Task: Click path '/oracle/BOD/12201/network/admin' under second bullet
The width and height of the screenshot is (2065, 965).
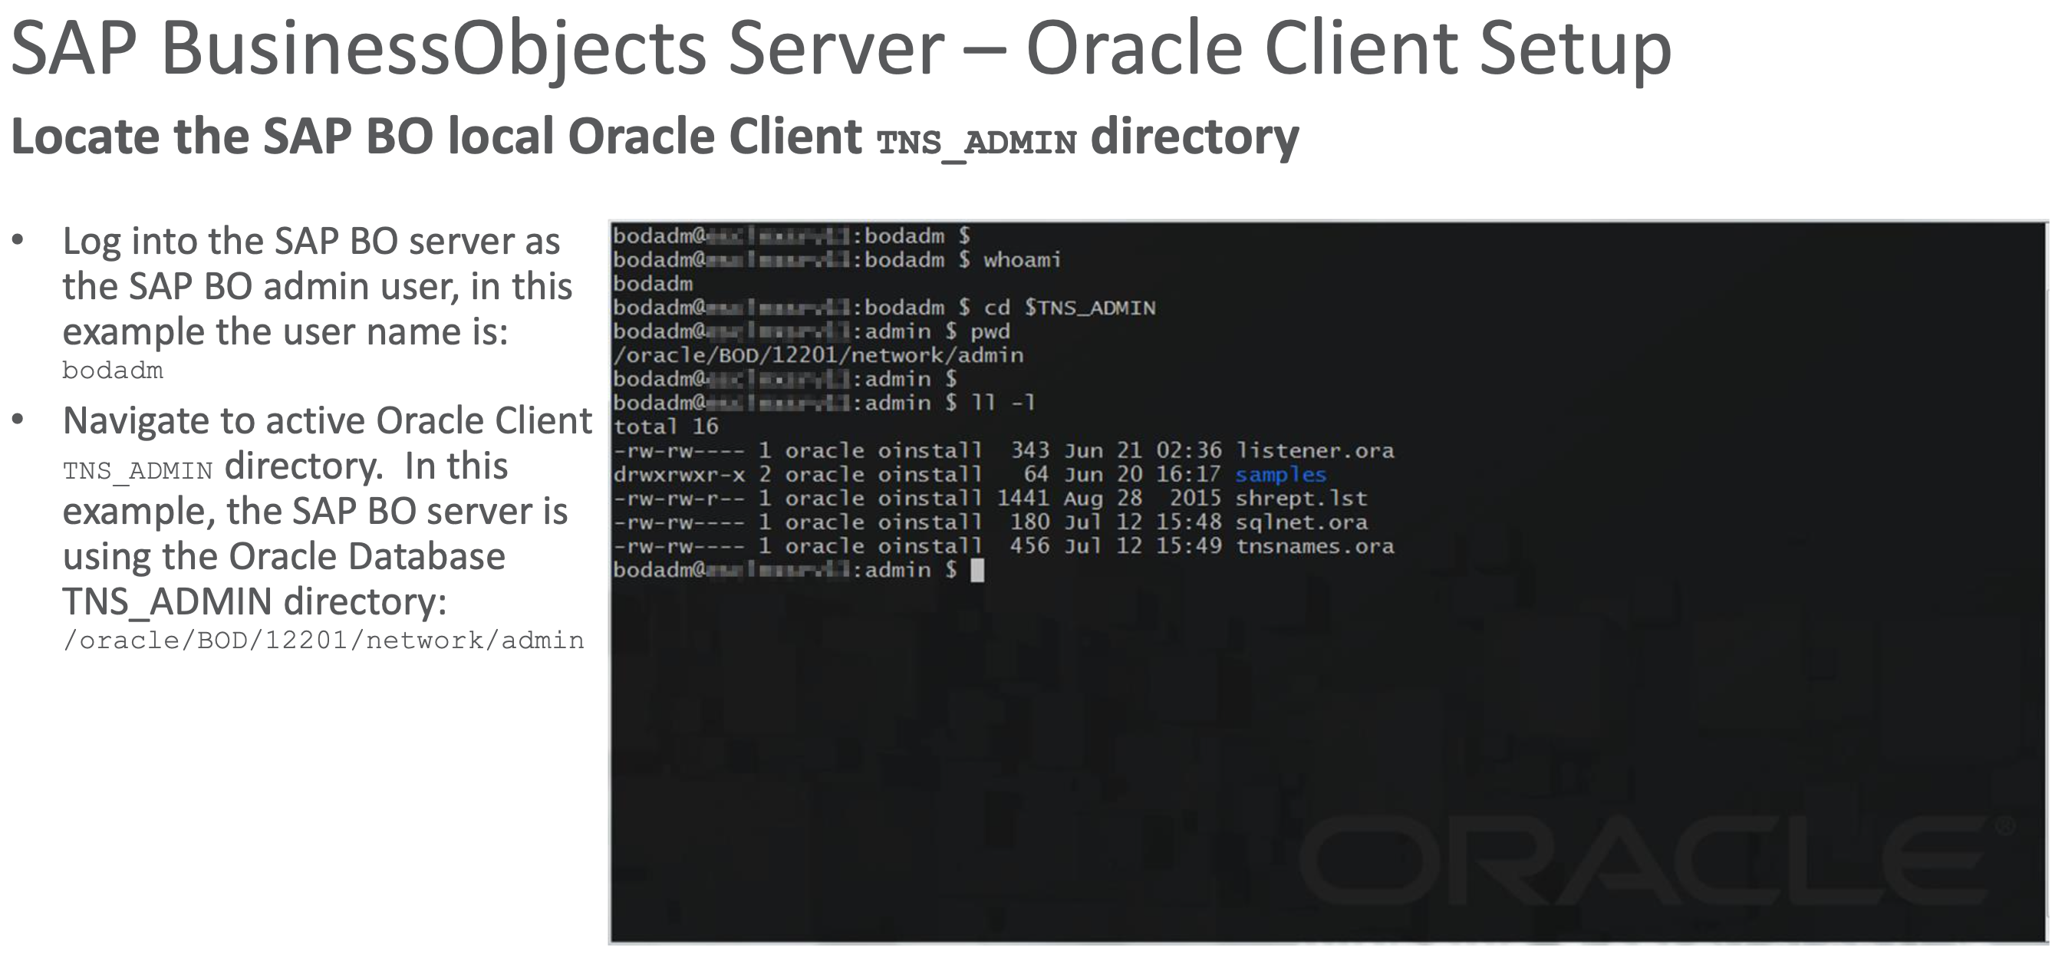Action: (x=323, y=641)
